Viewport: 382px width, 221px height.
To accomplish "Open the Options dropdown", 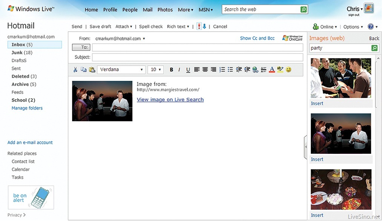I will point(353,27).
